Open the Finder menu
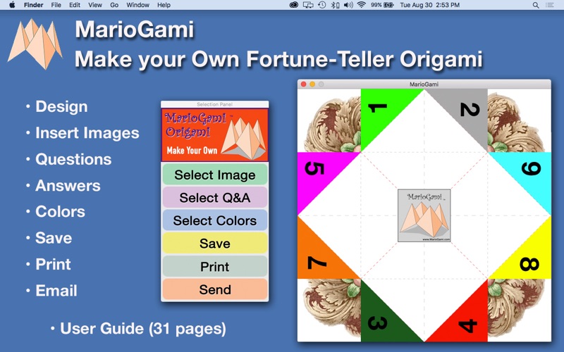 click(33, 5)
